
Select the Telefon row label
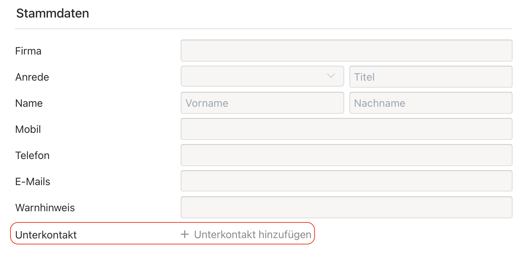click(33, 155)
